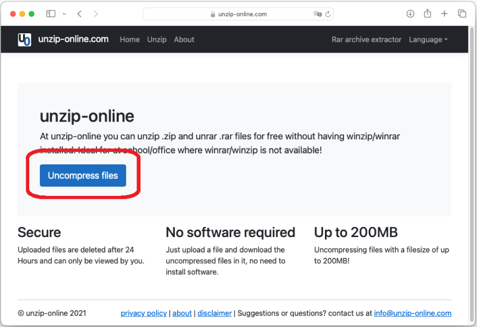Open a new tab with plus icon

(x=444, y=14)
